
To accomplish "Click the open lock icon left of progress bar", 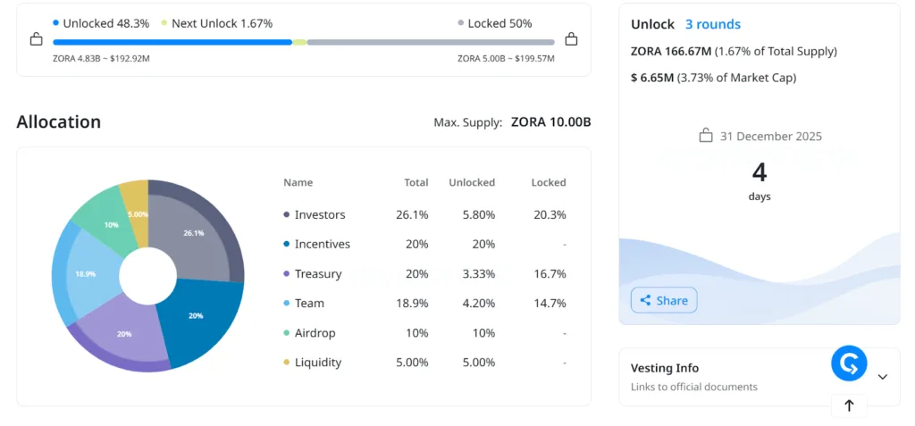I will pyautogui.click(x=36, y=39).
